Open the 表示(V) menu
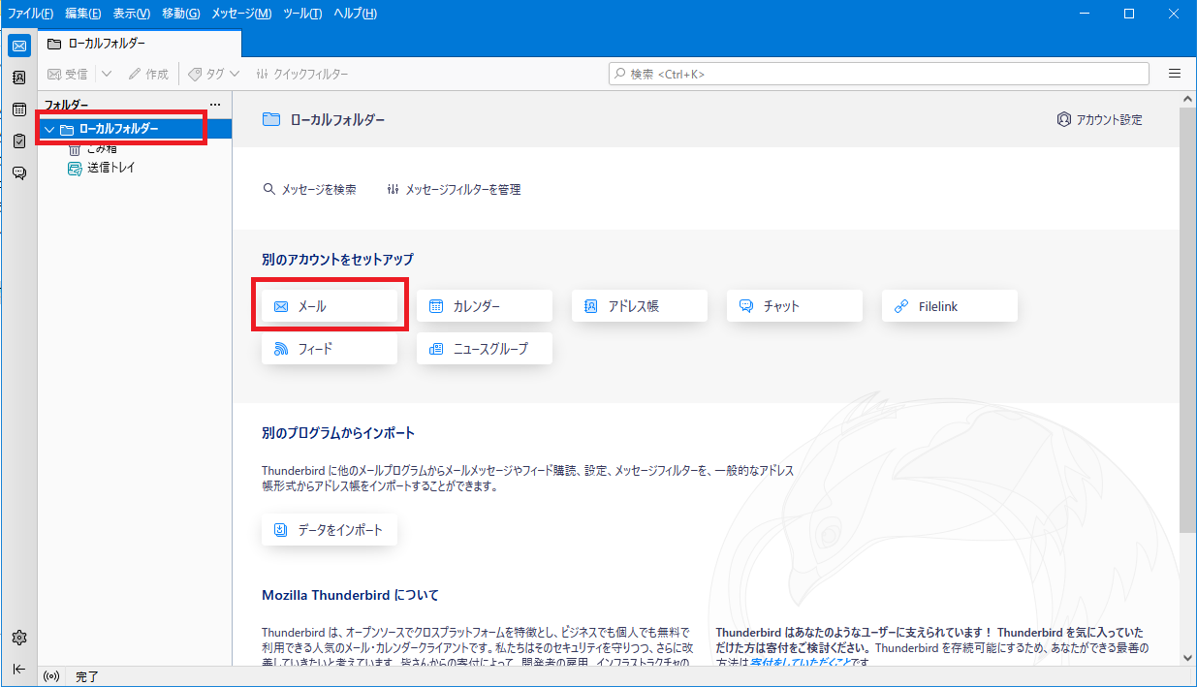 [x=132, y=14]
